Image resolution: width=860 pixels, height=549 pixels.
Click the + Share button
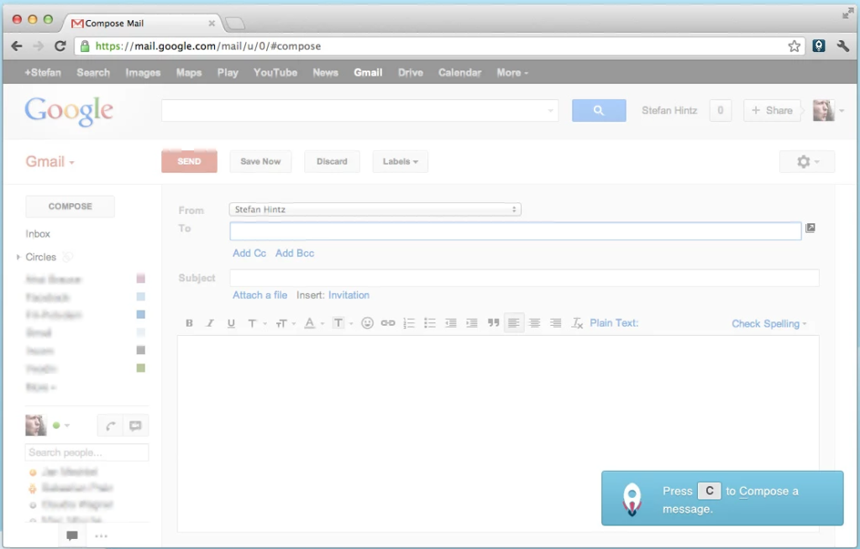coord(772,110)
